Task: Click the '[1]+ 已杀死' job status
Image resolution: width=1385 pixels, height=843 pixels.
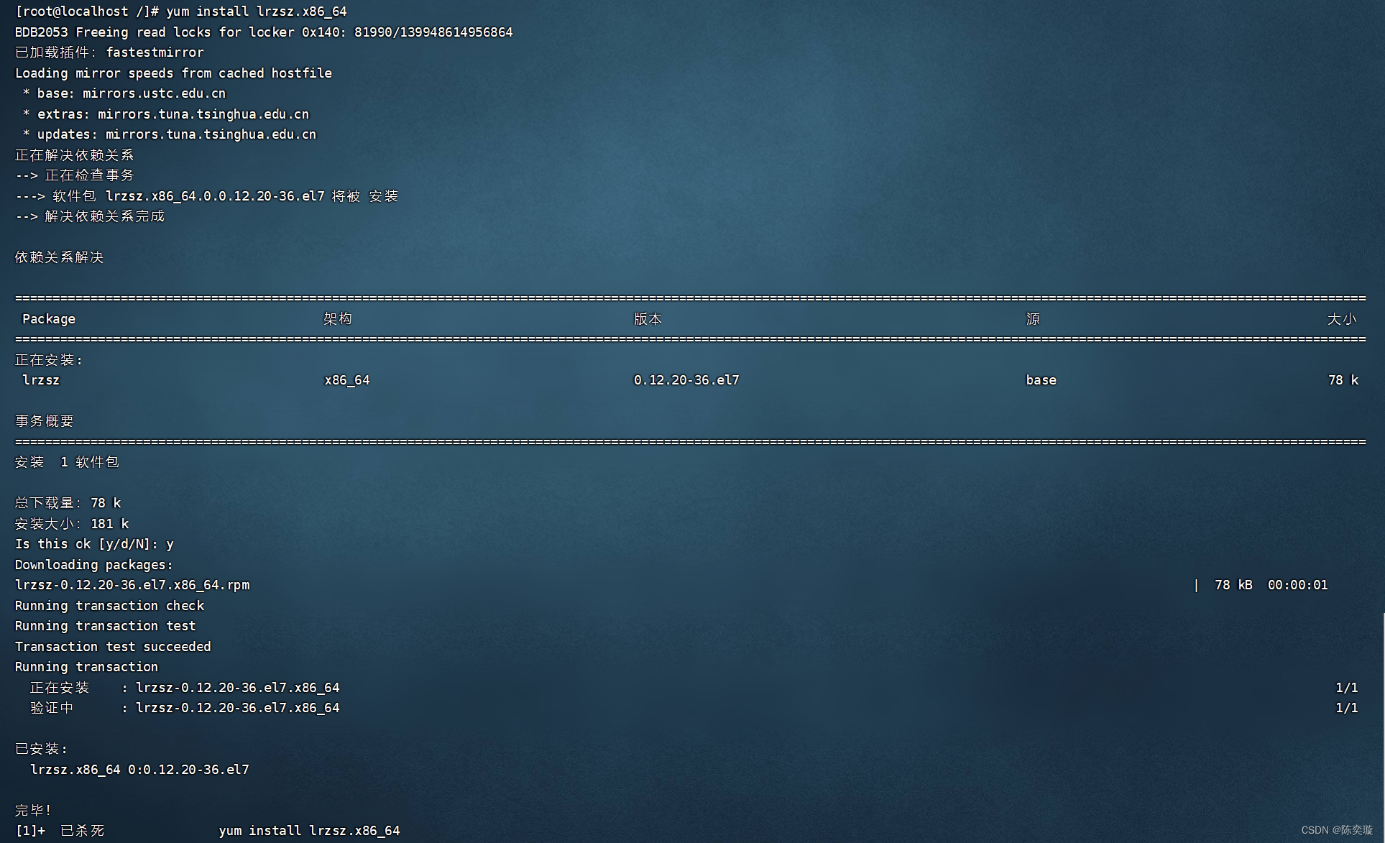Action: (x=60, y=831)
